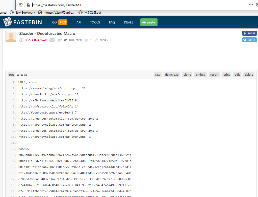
Task: Click the hash starting 07a418b28c713b60
Action: coord(75,185)
